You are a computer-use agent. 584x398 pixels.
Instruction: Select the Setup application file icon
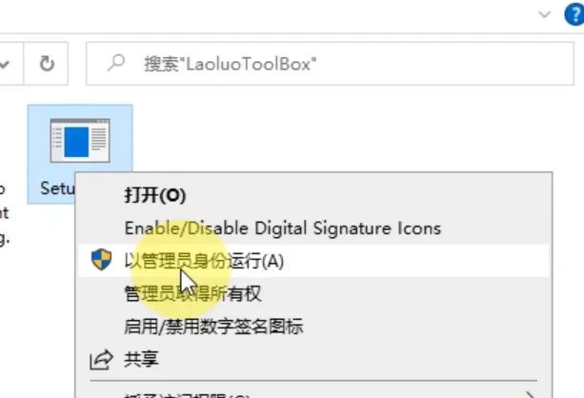tap(80, 140)
